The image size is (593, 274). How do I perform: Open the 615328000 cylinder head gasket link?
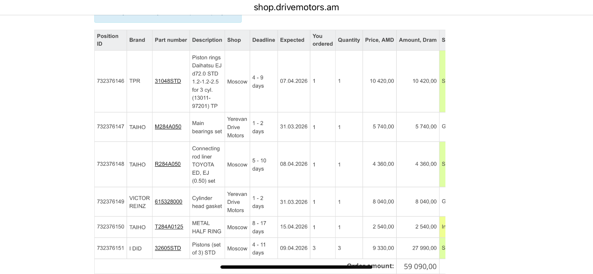click(168, 202)
